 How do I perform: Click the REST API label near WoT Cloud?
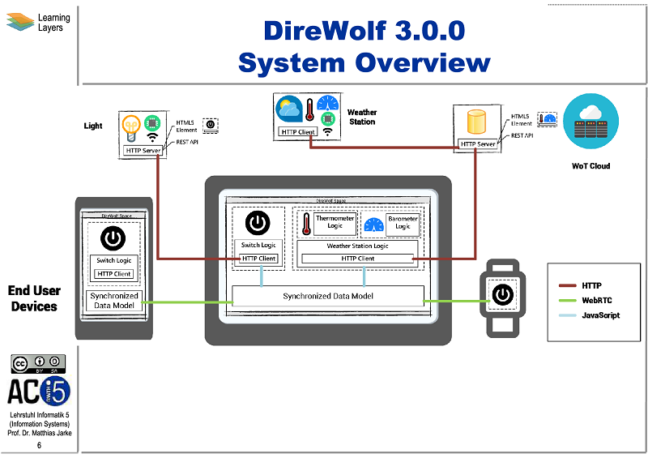tap(522, 135)
